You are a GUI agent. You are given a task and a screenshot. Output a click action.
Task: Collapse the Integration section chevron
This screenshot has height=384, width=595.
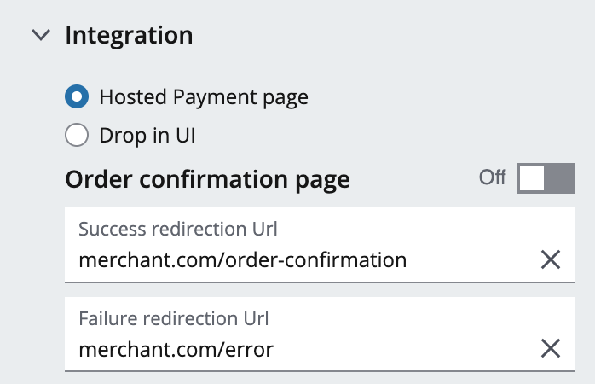[x=40, y=36]
